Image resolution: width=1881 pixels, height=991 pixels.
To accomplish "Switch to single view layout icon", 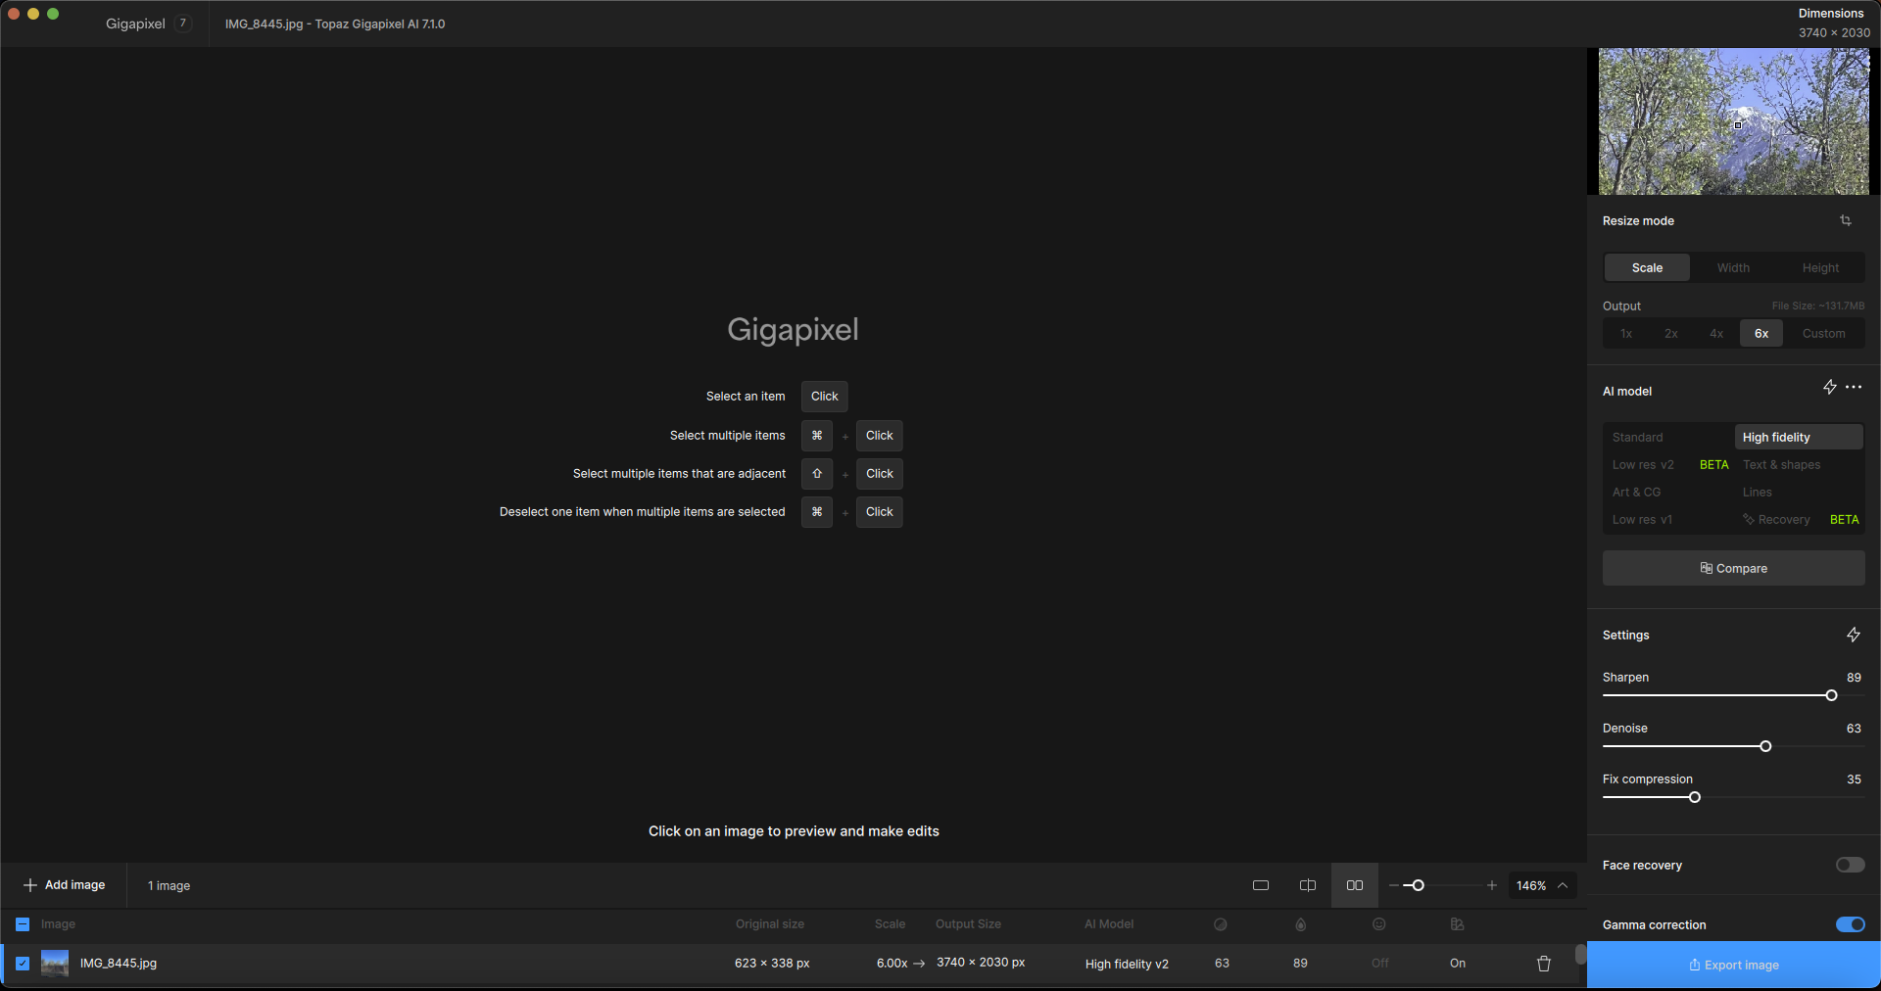I will (x=1261, y=886).
